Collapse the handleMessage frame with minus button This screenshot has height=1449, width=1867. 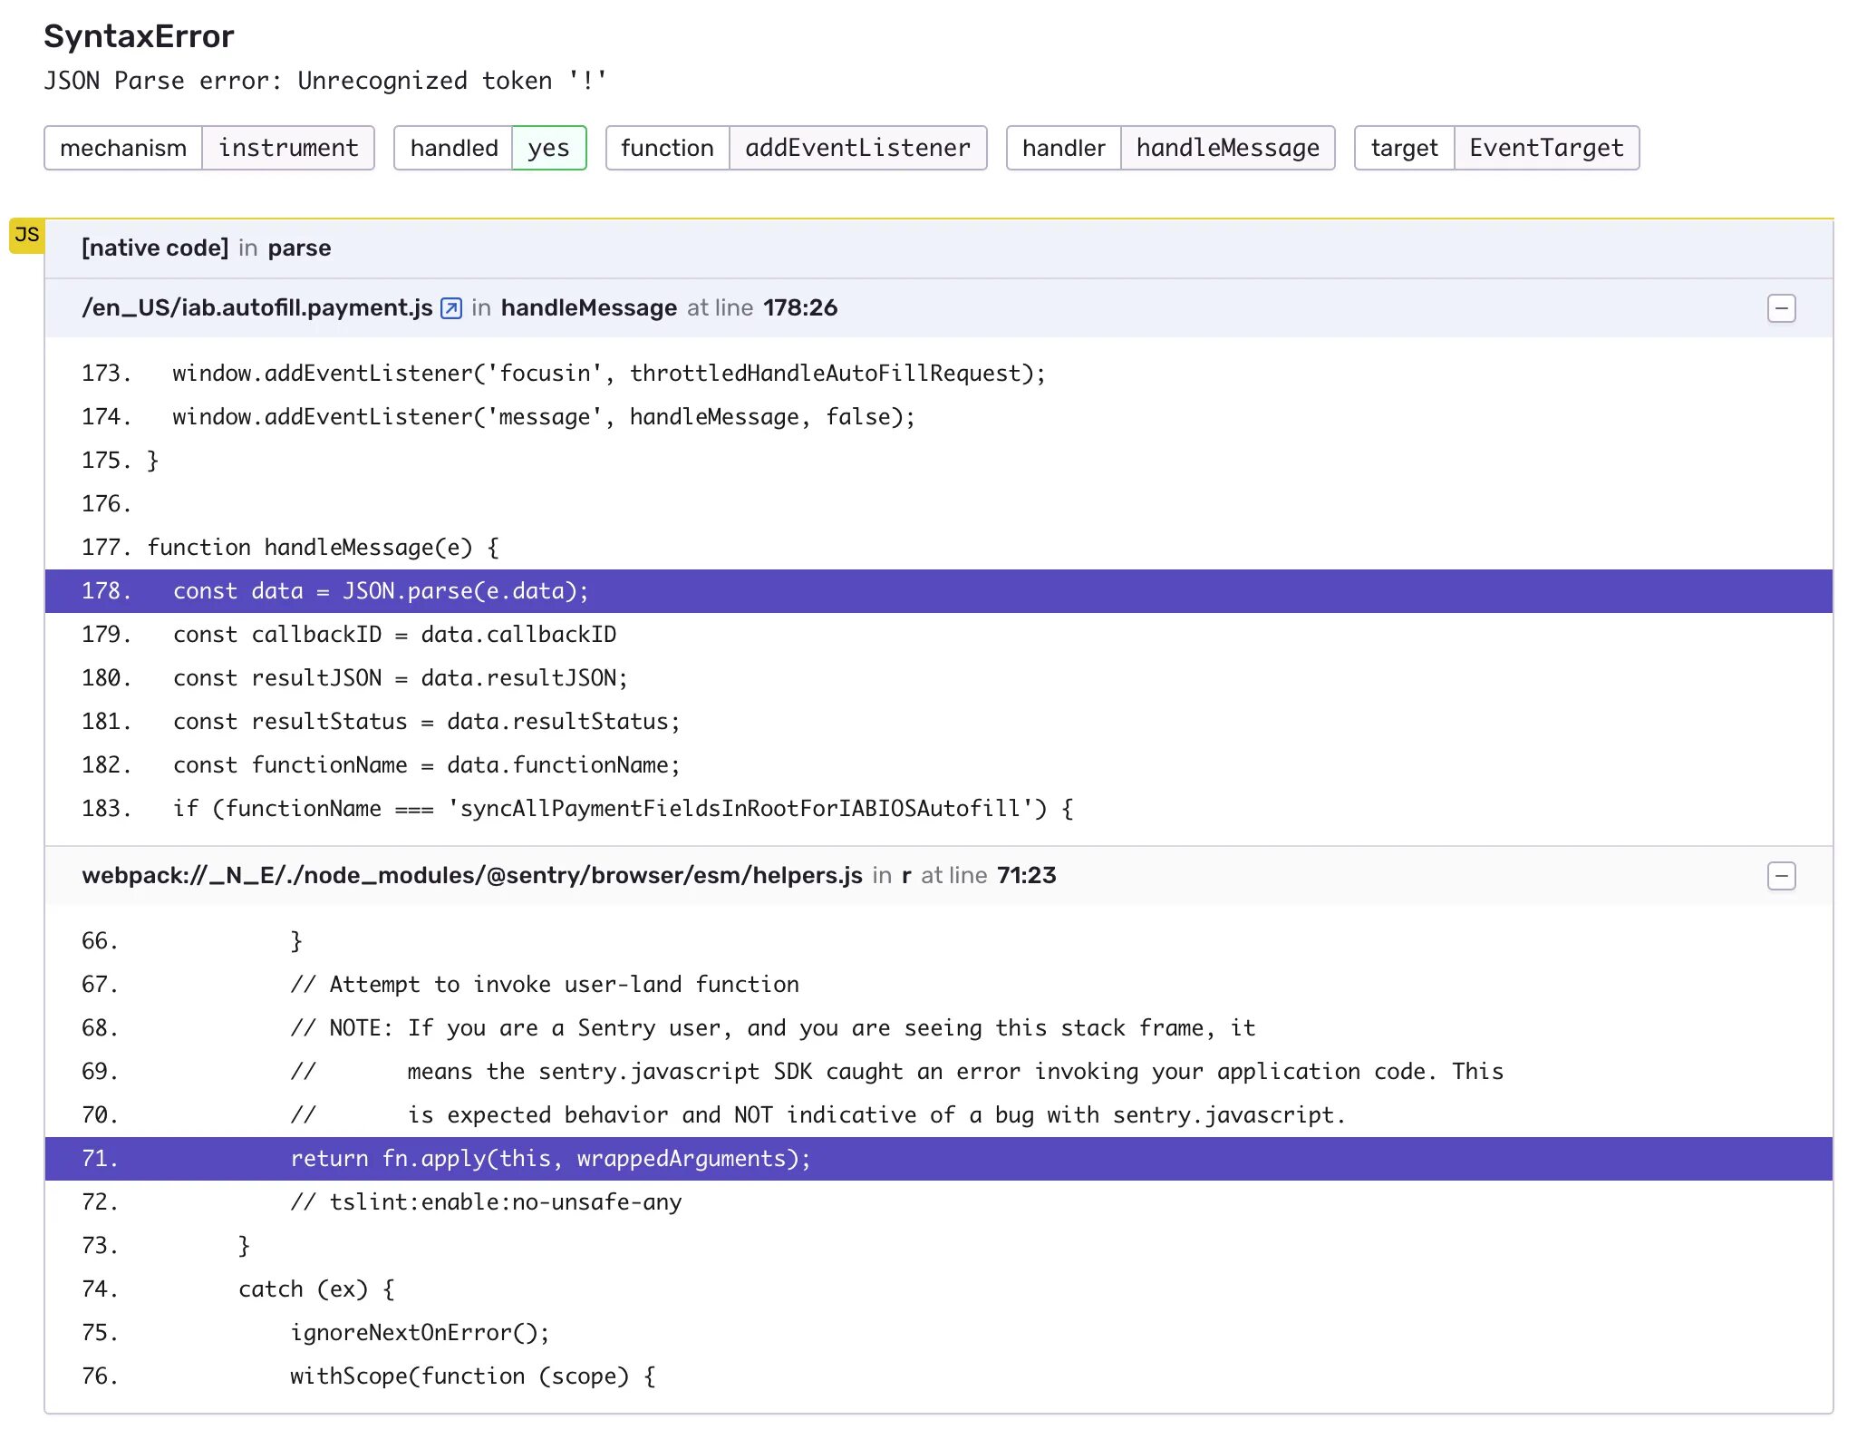pos(1780,308)
